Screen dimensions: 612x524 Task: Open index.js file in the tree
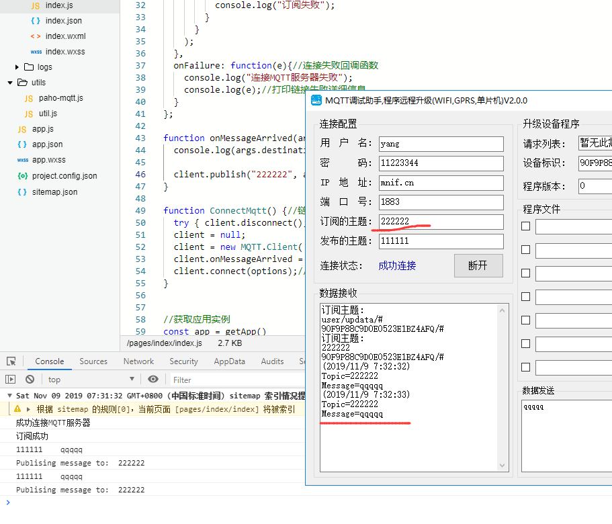click(59, 5)
